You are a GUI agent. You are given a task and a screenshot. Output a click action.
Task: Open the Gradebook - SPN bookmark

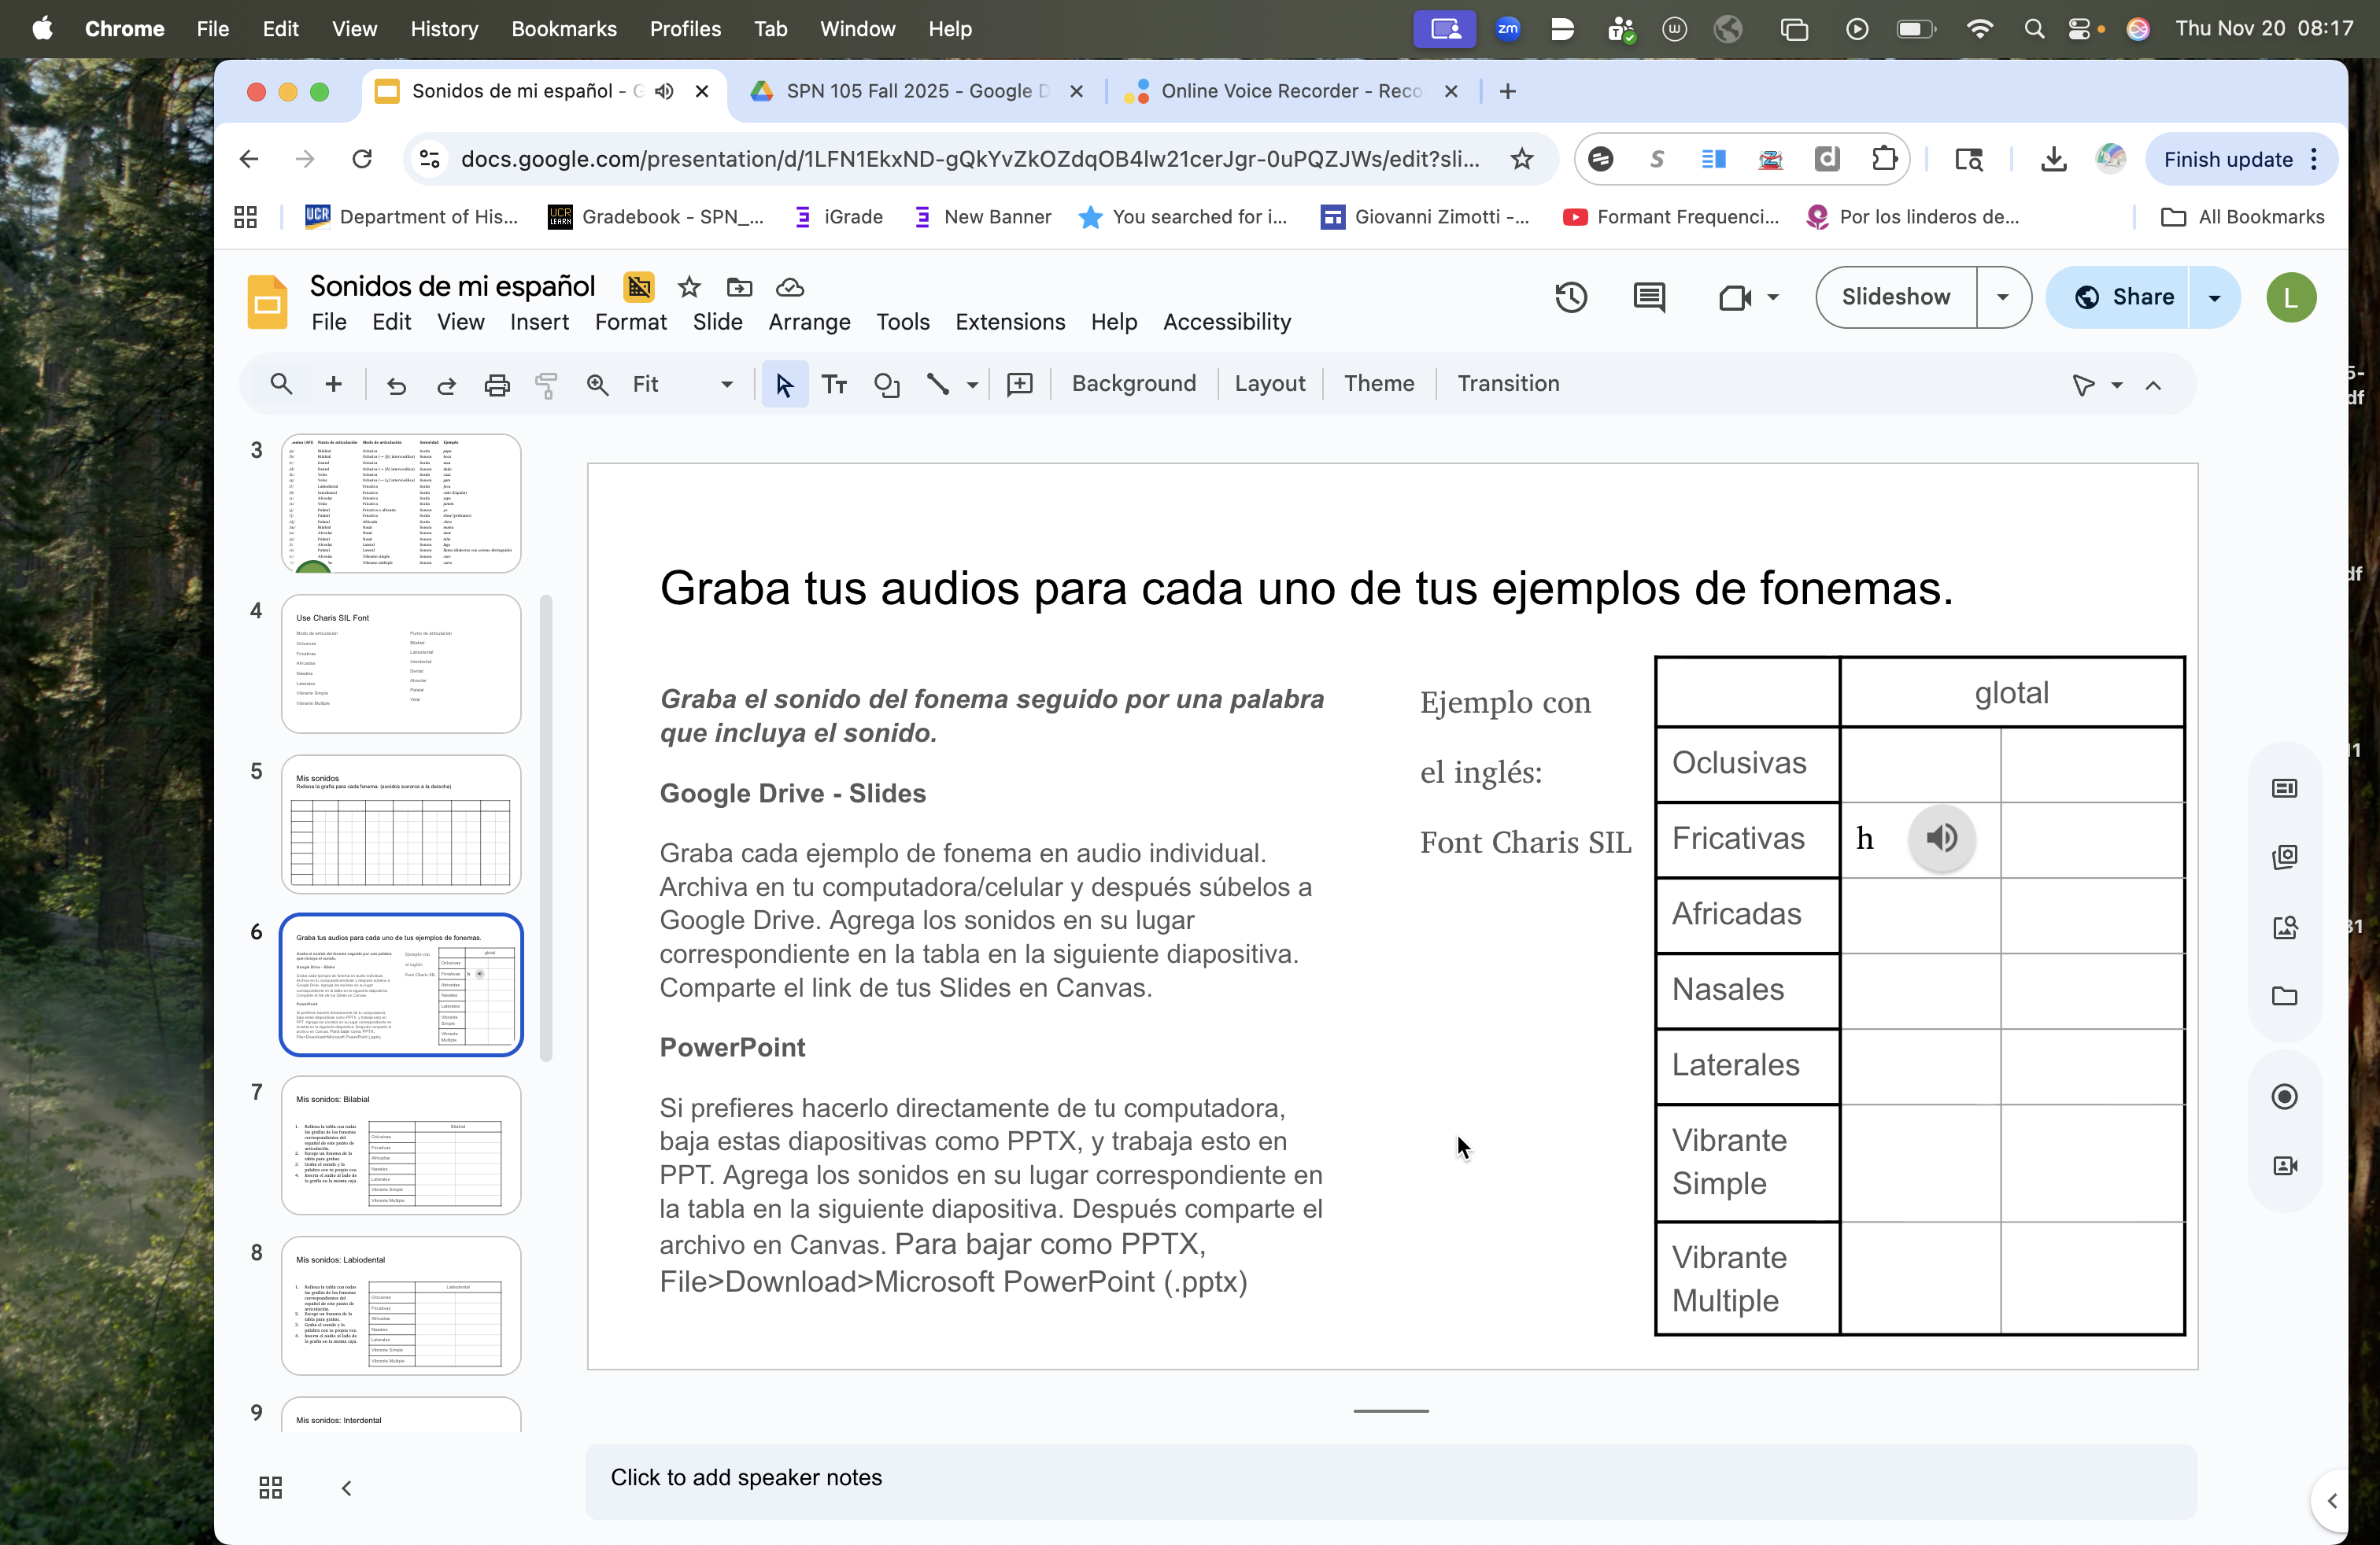[x=656, y=217]
